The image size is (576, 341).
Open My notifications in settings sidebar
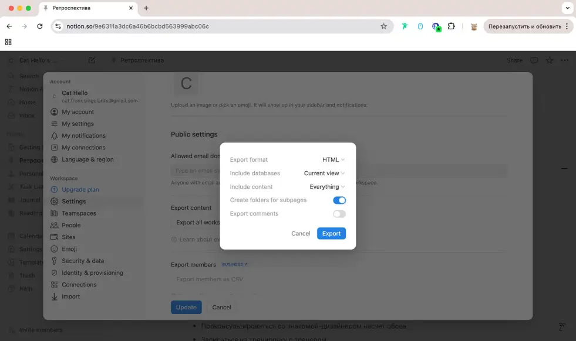[83, 135]
